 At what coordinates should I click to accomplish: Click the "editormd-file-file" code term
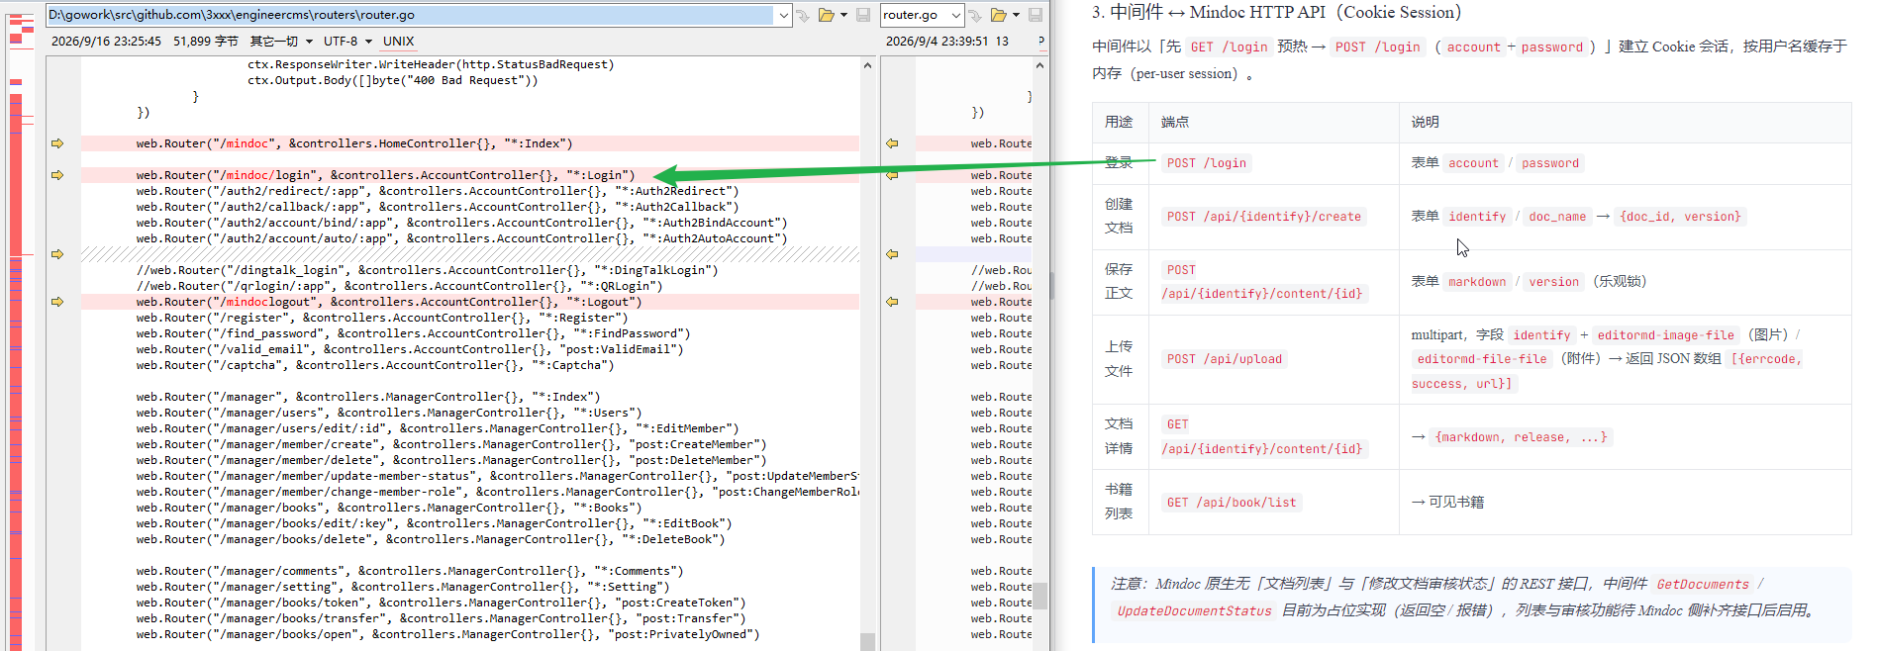point(1481,359)
